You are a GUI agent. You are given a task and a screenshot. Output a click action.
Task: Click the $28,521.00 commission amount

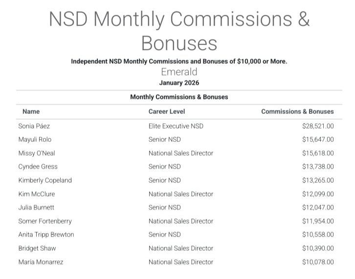click(318, 126)
